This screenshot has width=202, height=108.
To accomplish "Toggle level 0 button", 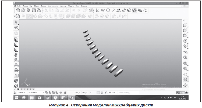I will tap(21, 89).
